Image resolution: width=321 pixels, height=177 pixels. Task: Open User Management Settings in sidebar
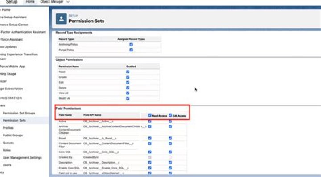(x=22, y=157)
